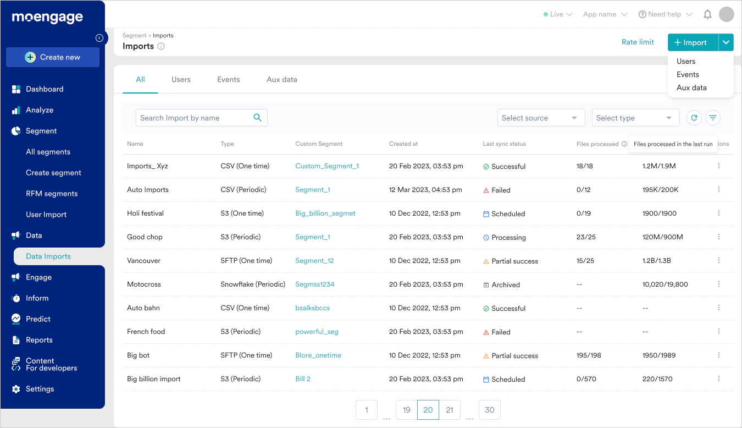Toggle the Import button dropdown arrow
The image size is (742, 428).
click(726, 42)
